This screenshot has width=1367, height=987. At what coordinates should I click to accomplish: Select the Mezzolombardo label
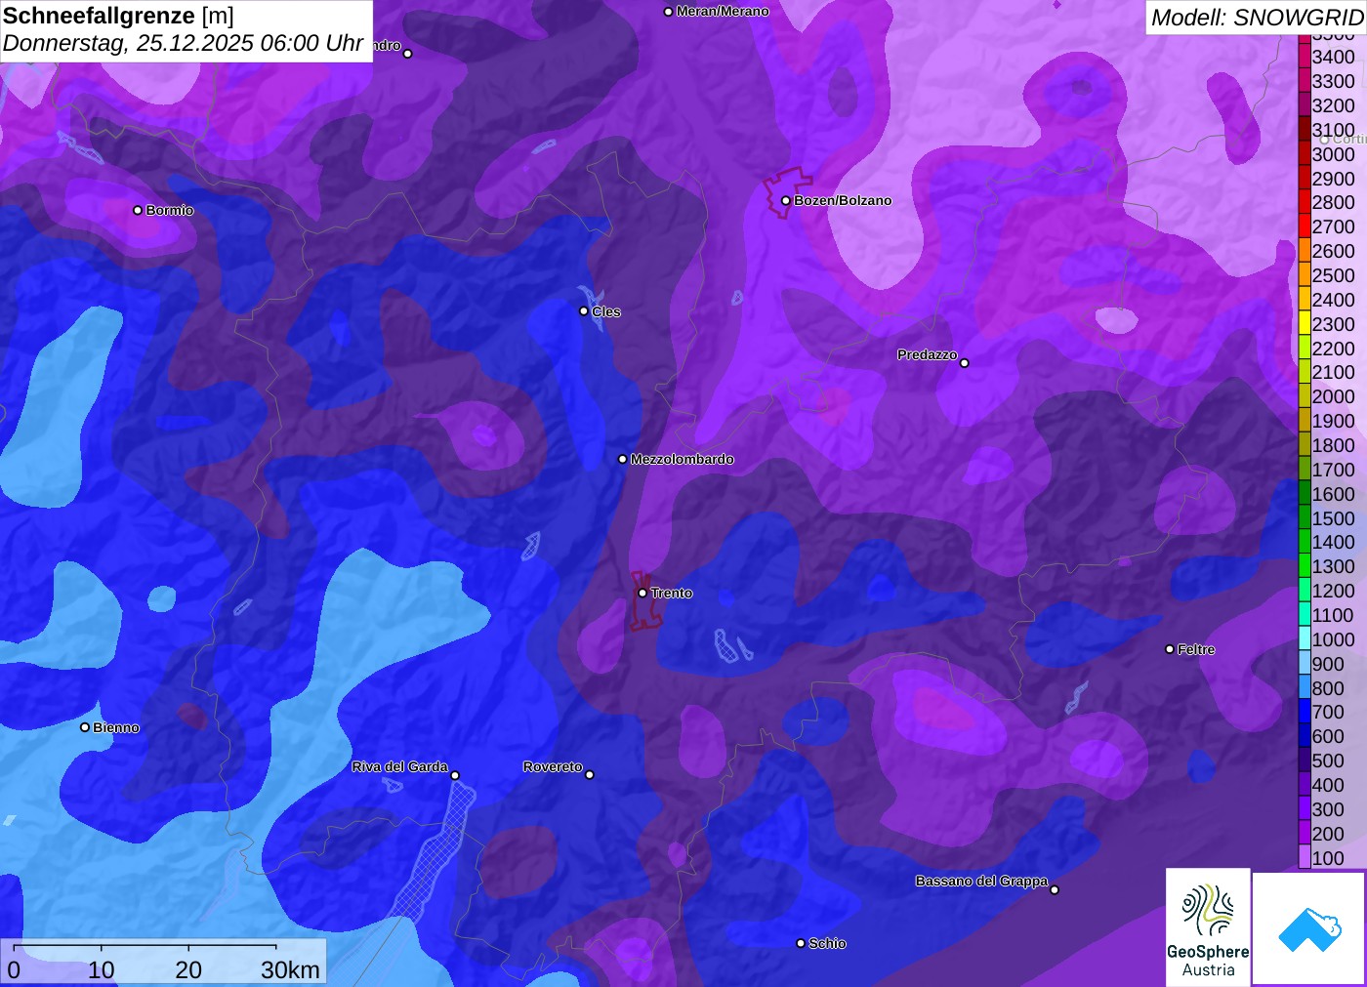coord(683,459)
